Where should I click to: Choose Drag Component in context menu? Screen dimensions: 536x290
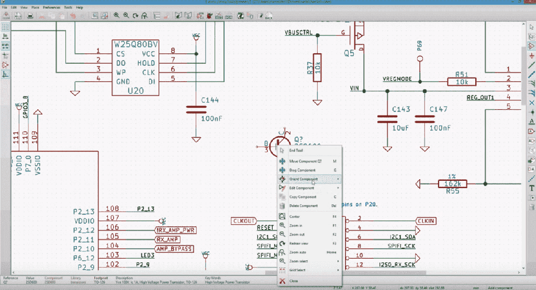pyautogui.click(x=310, y=170)
